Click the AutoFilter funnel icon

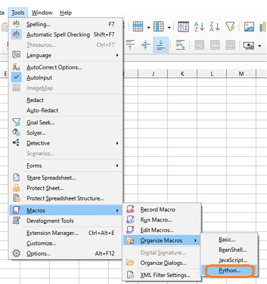click(230, 26)
